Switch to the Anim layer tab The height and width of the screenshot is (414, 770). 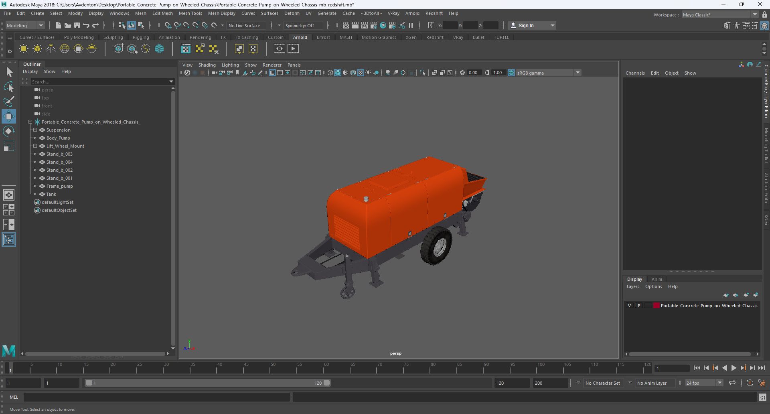(657, 279)
